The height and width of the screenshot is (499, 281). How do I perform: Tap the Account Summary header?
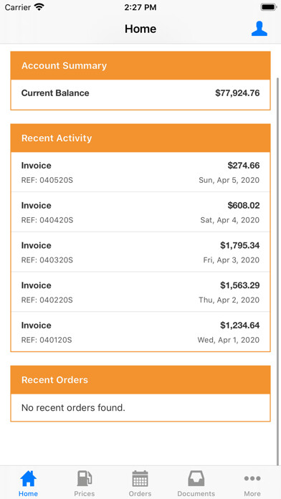(x=140, y=65)
